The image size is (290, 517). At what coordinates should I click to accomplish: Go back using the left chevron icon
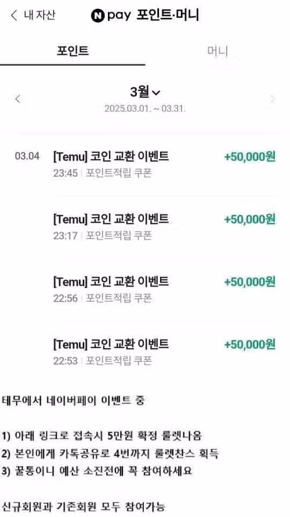tap(14, 16)
